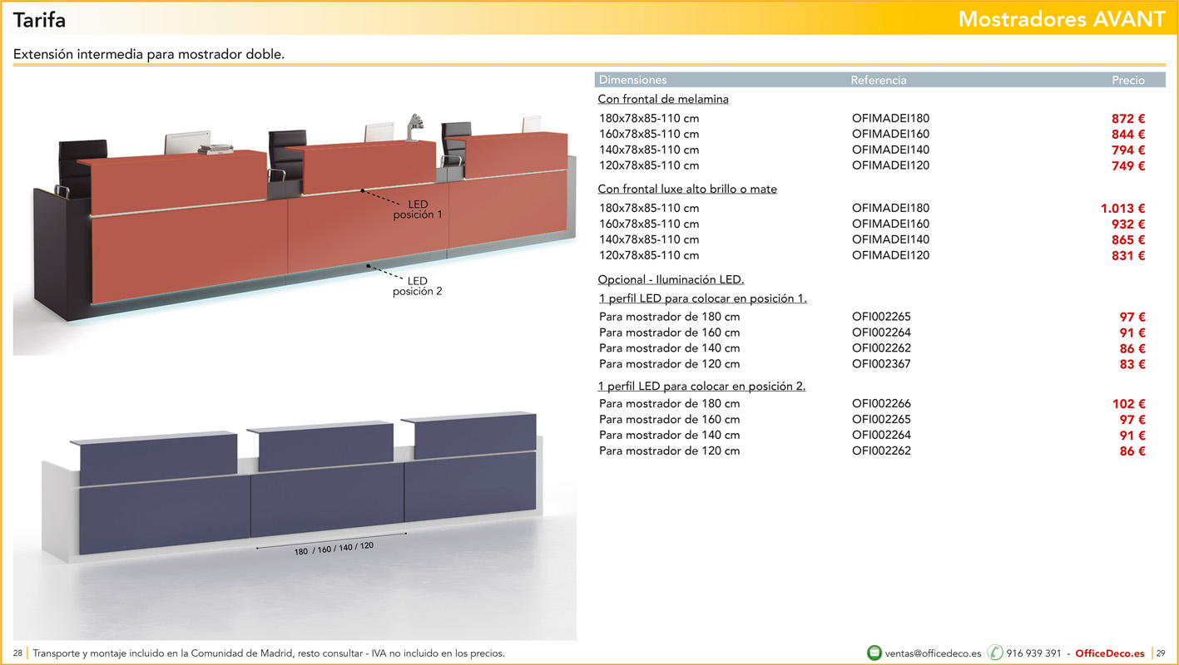Screen dimensions: 1179x665
Task: Select heading '1 perfil LED para colocar en posición 2.'
Action: click(x=701, y=386)
